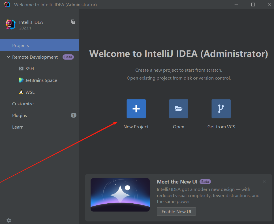
Task: Click the Open label under folder icon
Action: (179, 127)
